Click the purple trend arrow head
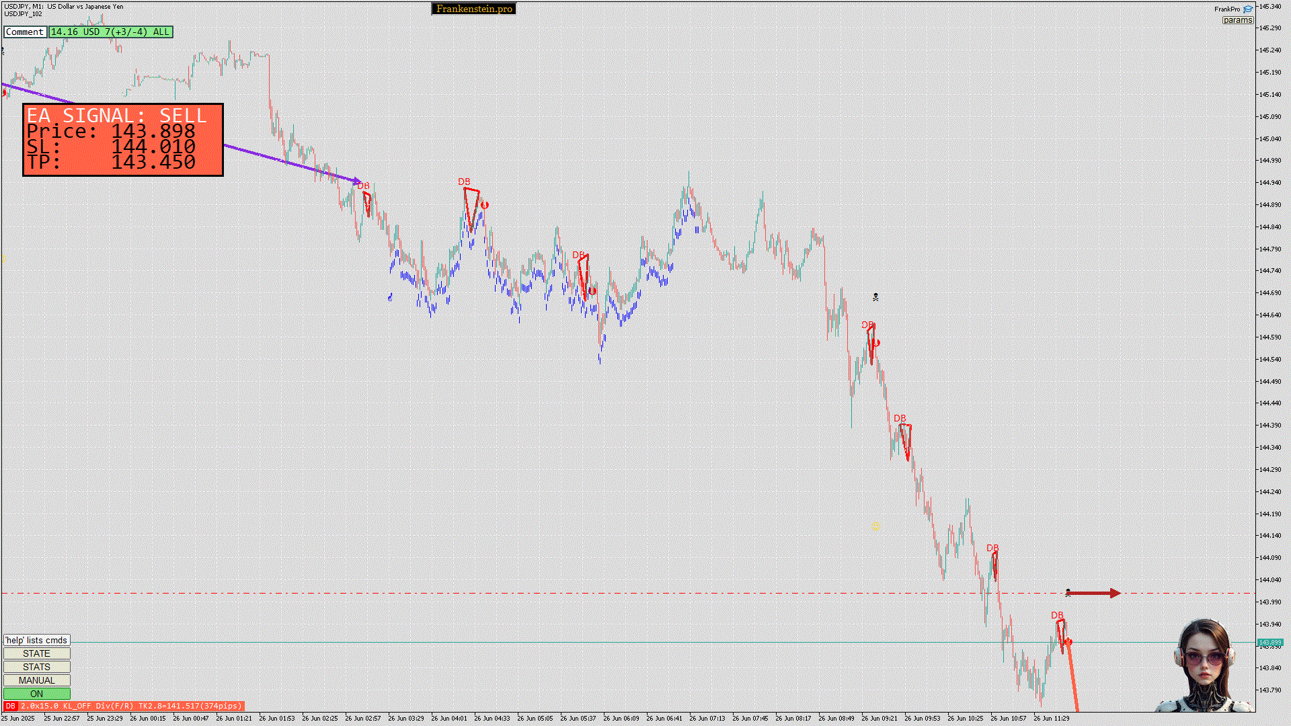This screenshot has height=726, width=1291. [x=357, y=180]
